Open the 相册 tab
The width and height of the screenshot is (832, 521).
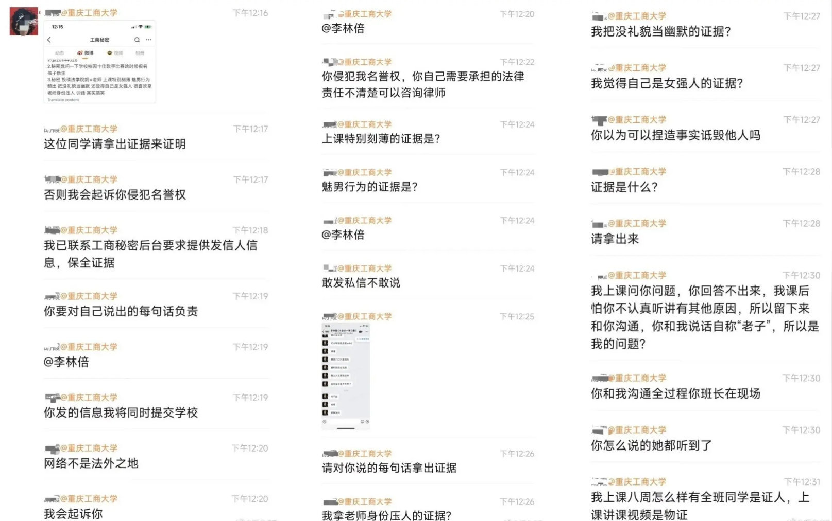140,52
